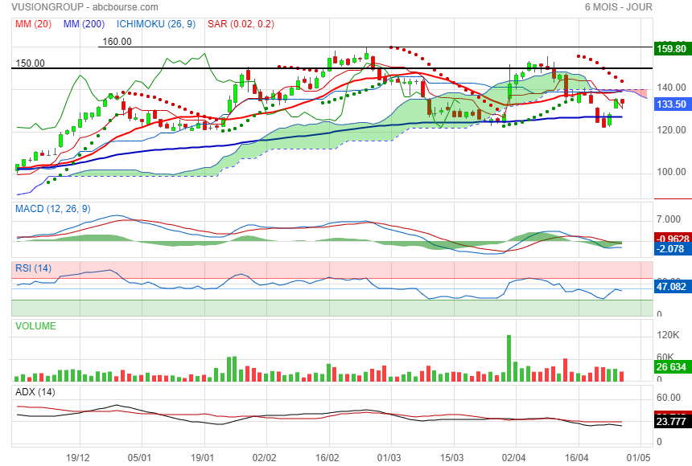
Task: Click the red -0.9628 MACD value tag
Action: [x=673, y=239]
